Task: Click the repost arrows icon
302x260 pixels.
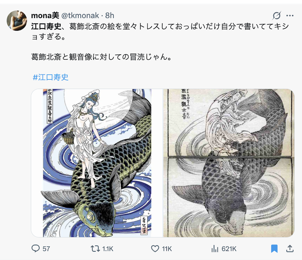Action: click(95, 249)
